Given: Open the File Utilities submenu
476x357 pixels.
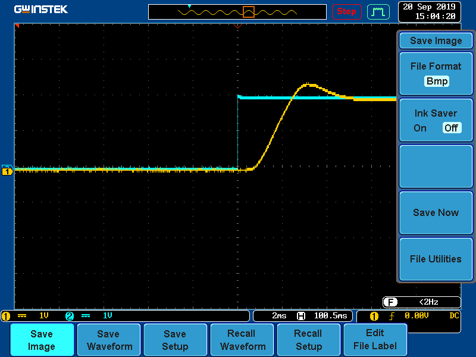Looking at the screenshot, I should pyautogui.click(x=436, y=259).
